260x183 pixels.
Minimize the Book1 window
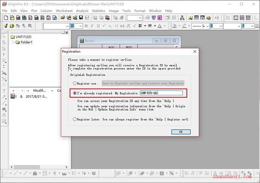(x=157, y=41)
